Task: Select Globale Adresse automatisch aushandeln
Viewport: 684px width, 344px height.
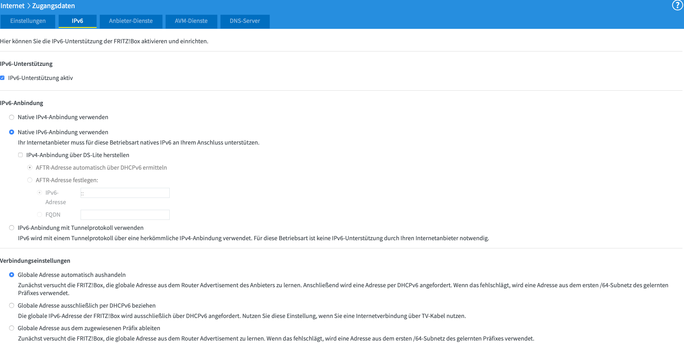Action: click(12, 275)
